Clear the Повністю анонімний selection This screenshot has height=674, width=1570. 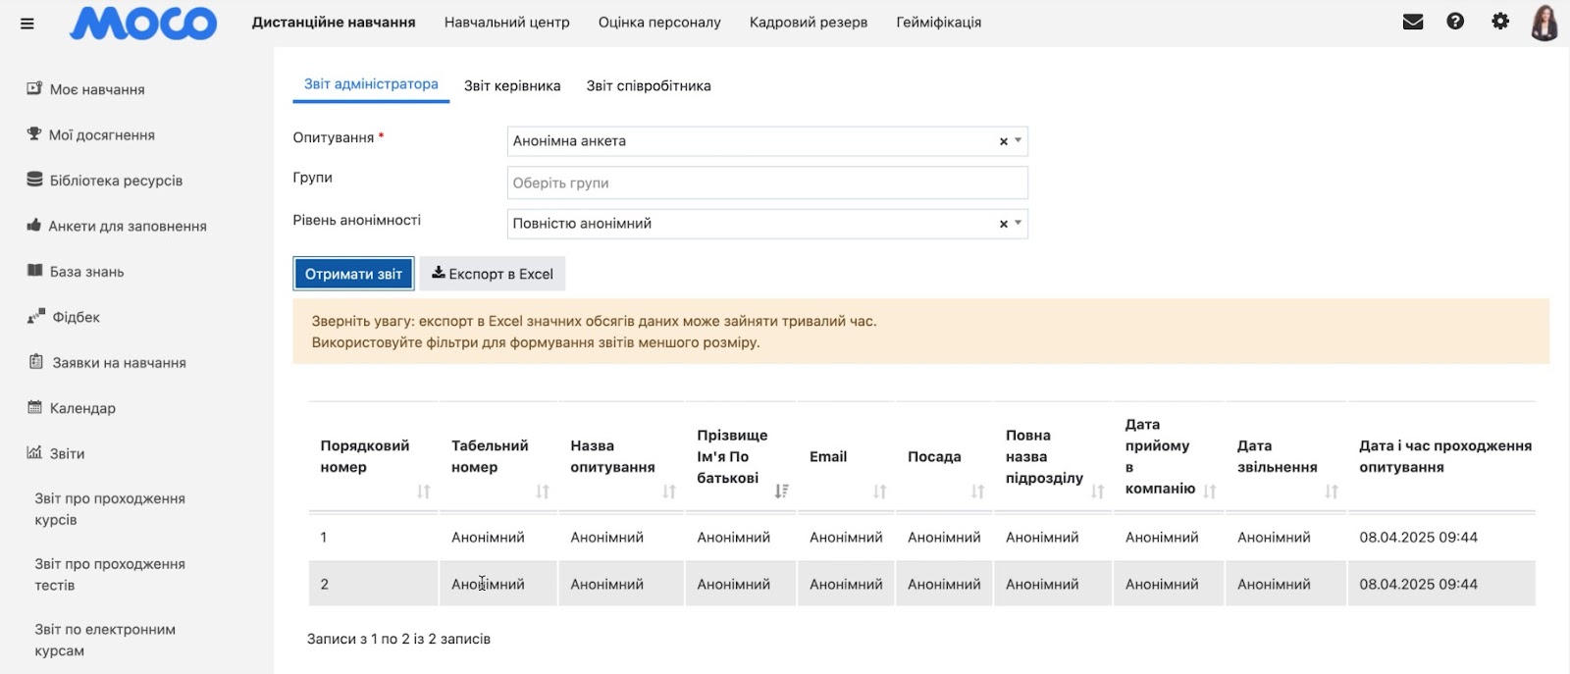(x=1003, y=224)
